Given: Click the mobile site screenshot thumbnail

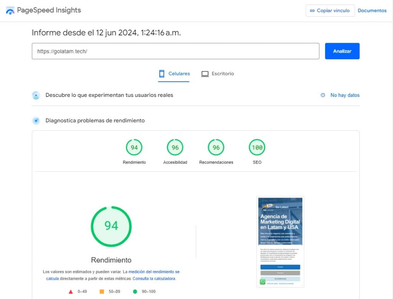Looking at the screenshot, I should pyautogui.click(x=280, y=241).
